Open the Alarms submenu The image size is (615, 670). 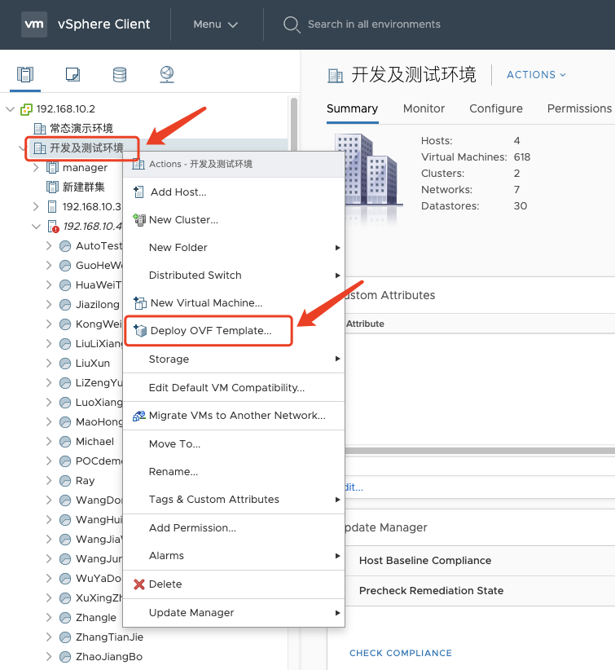(x=234, y=556)
